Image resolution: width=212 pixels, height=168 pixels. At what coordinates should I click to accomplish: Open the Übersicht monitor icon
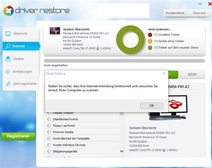pos(8,34)
